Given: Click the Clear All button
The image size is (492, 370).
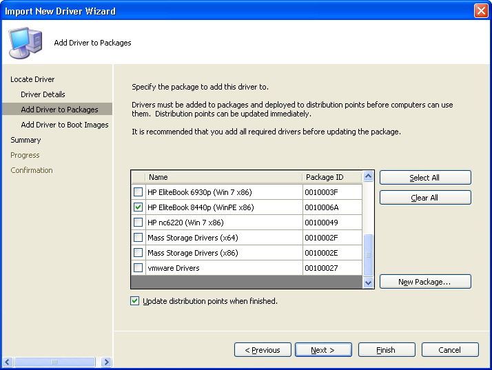Looking at the screenshot, I should (x=425, y=198).
